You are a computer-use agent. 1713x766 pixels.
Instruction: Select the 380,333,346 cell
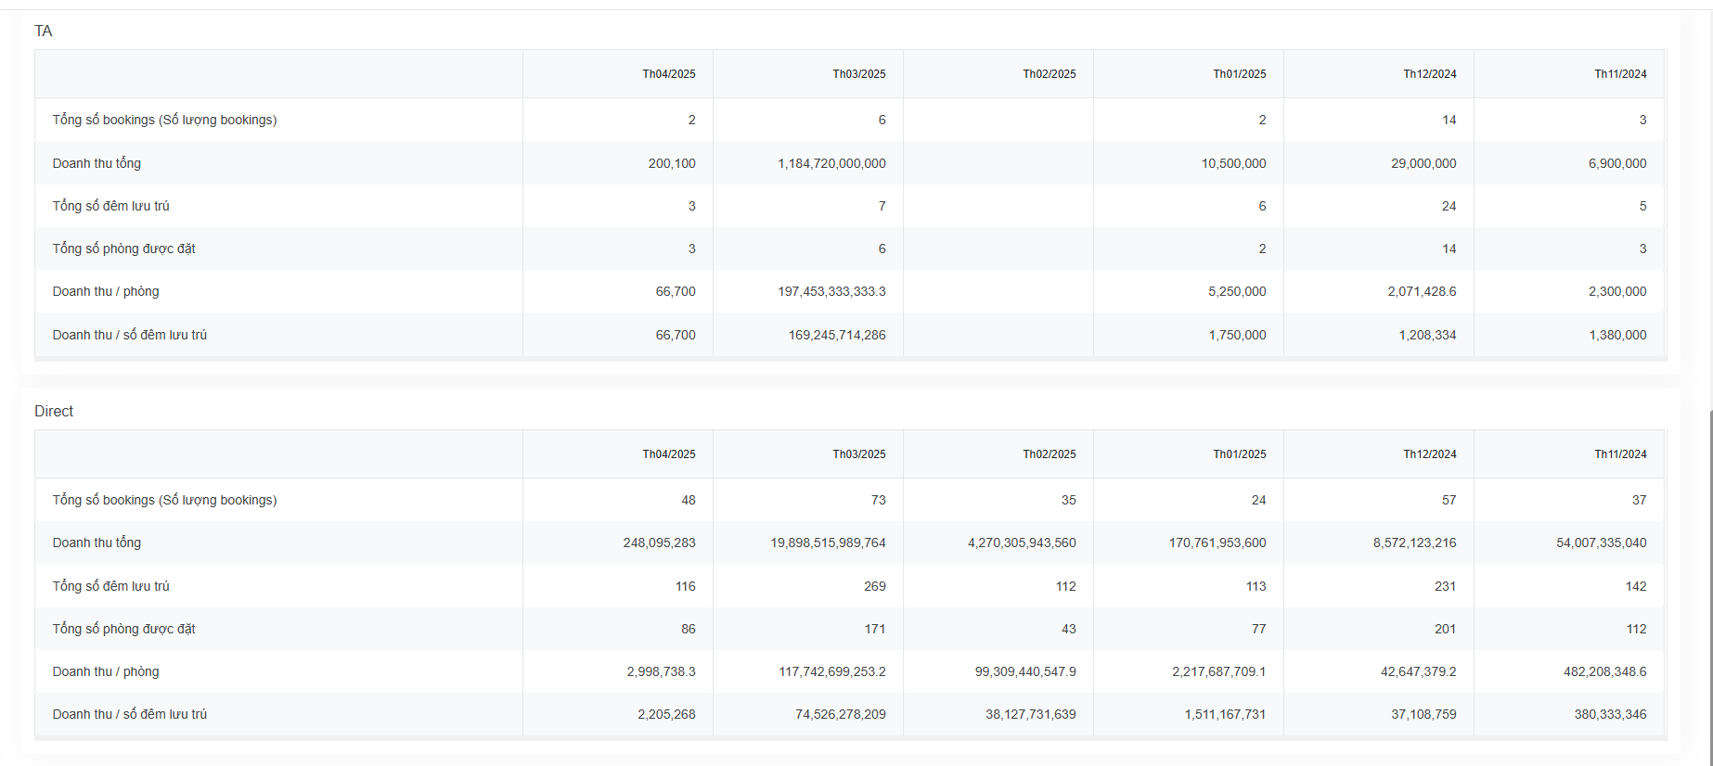(1610, 714)
